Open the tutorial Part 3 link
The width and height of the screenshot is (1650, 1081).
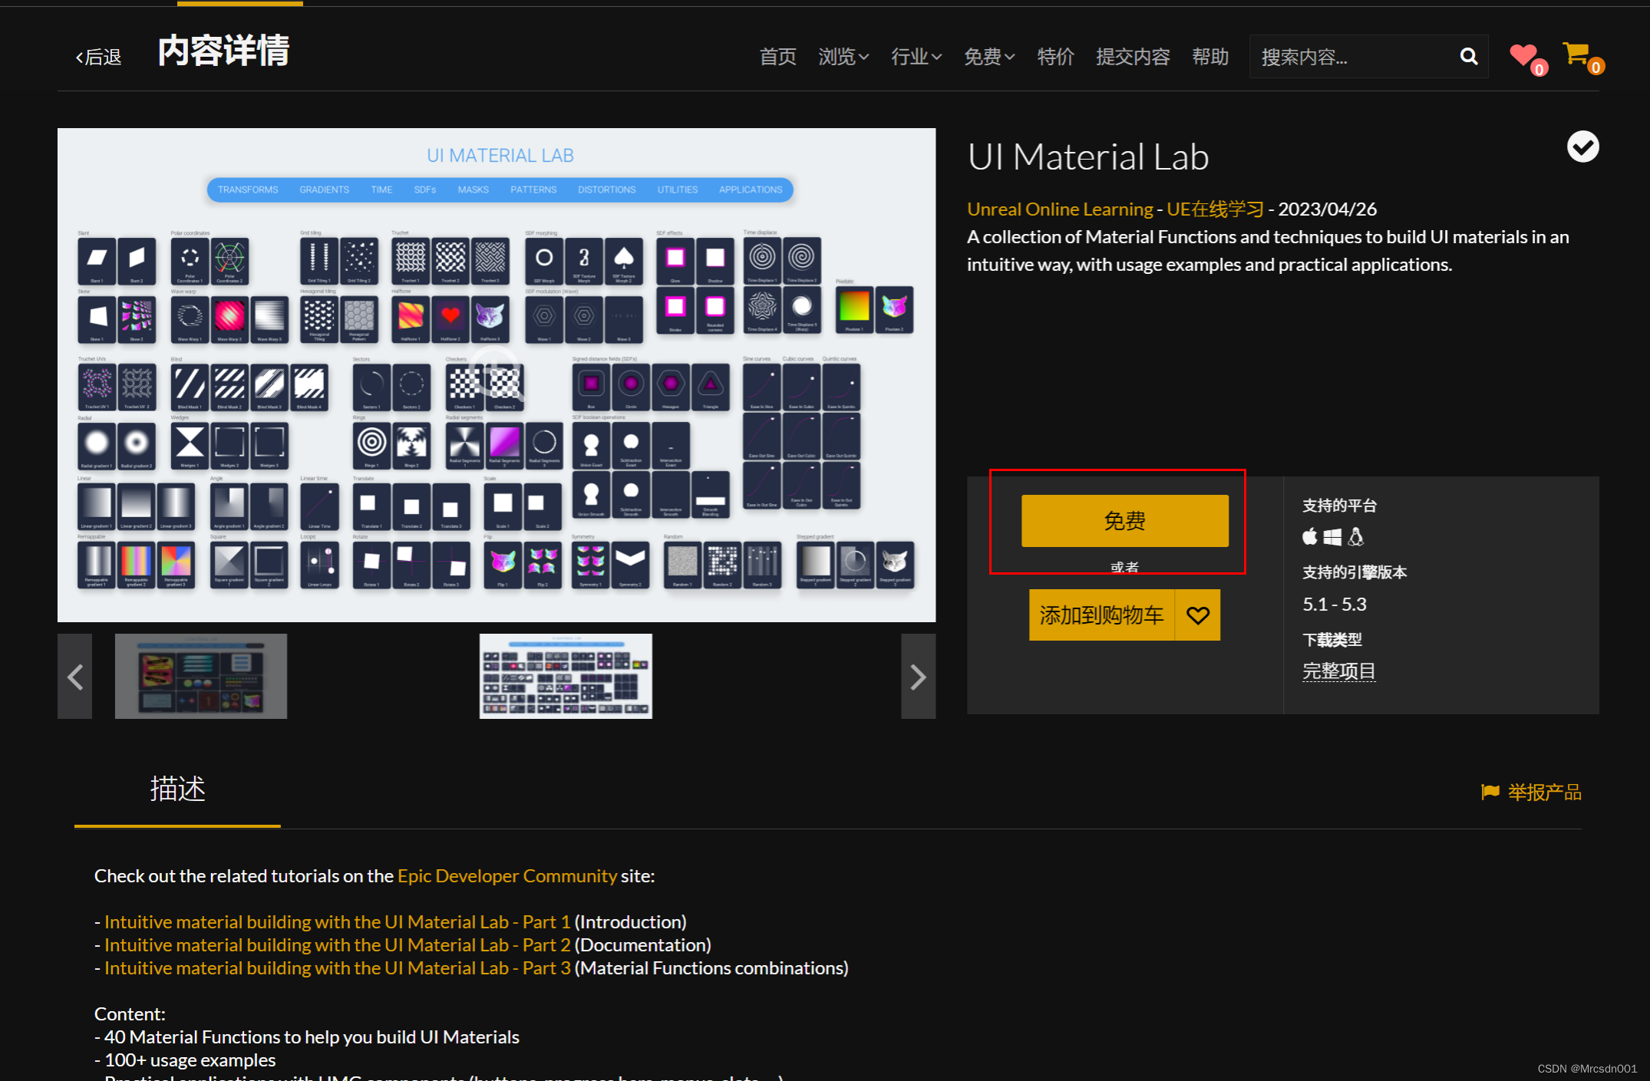(x=338, y=967)
